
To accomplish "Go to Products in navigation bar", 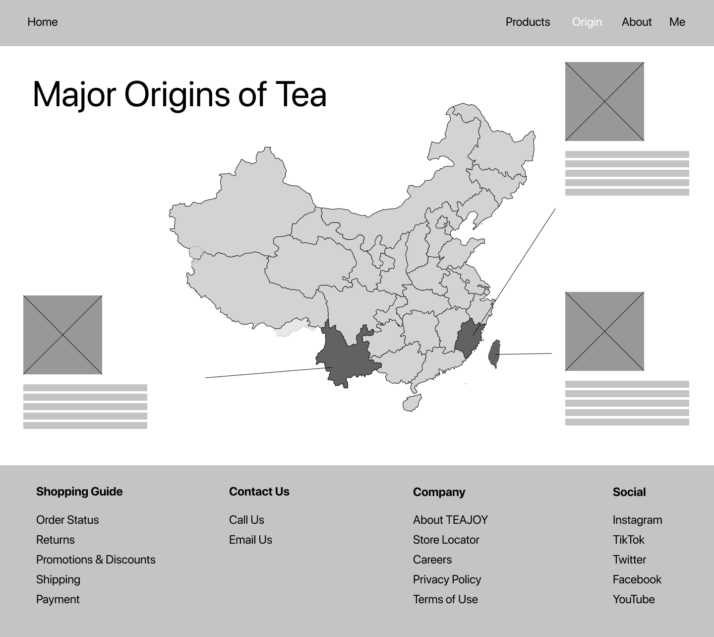I will (x=528, y=22).
